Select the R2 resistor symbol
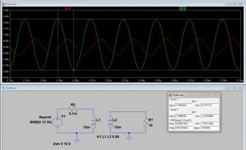Image resolution: width=246 pixels, height=150 pixels. pos(73,109)
